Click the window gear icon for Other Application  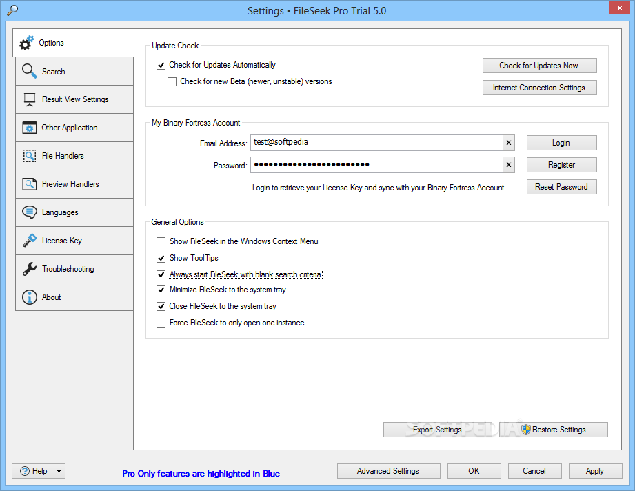tap(29, 128)
